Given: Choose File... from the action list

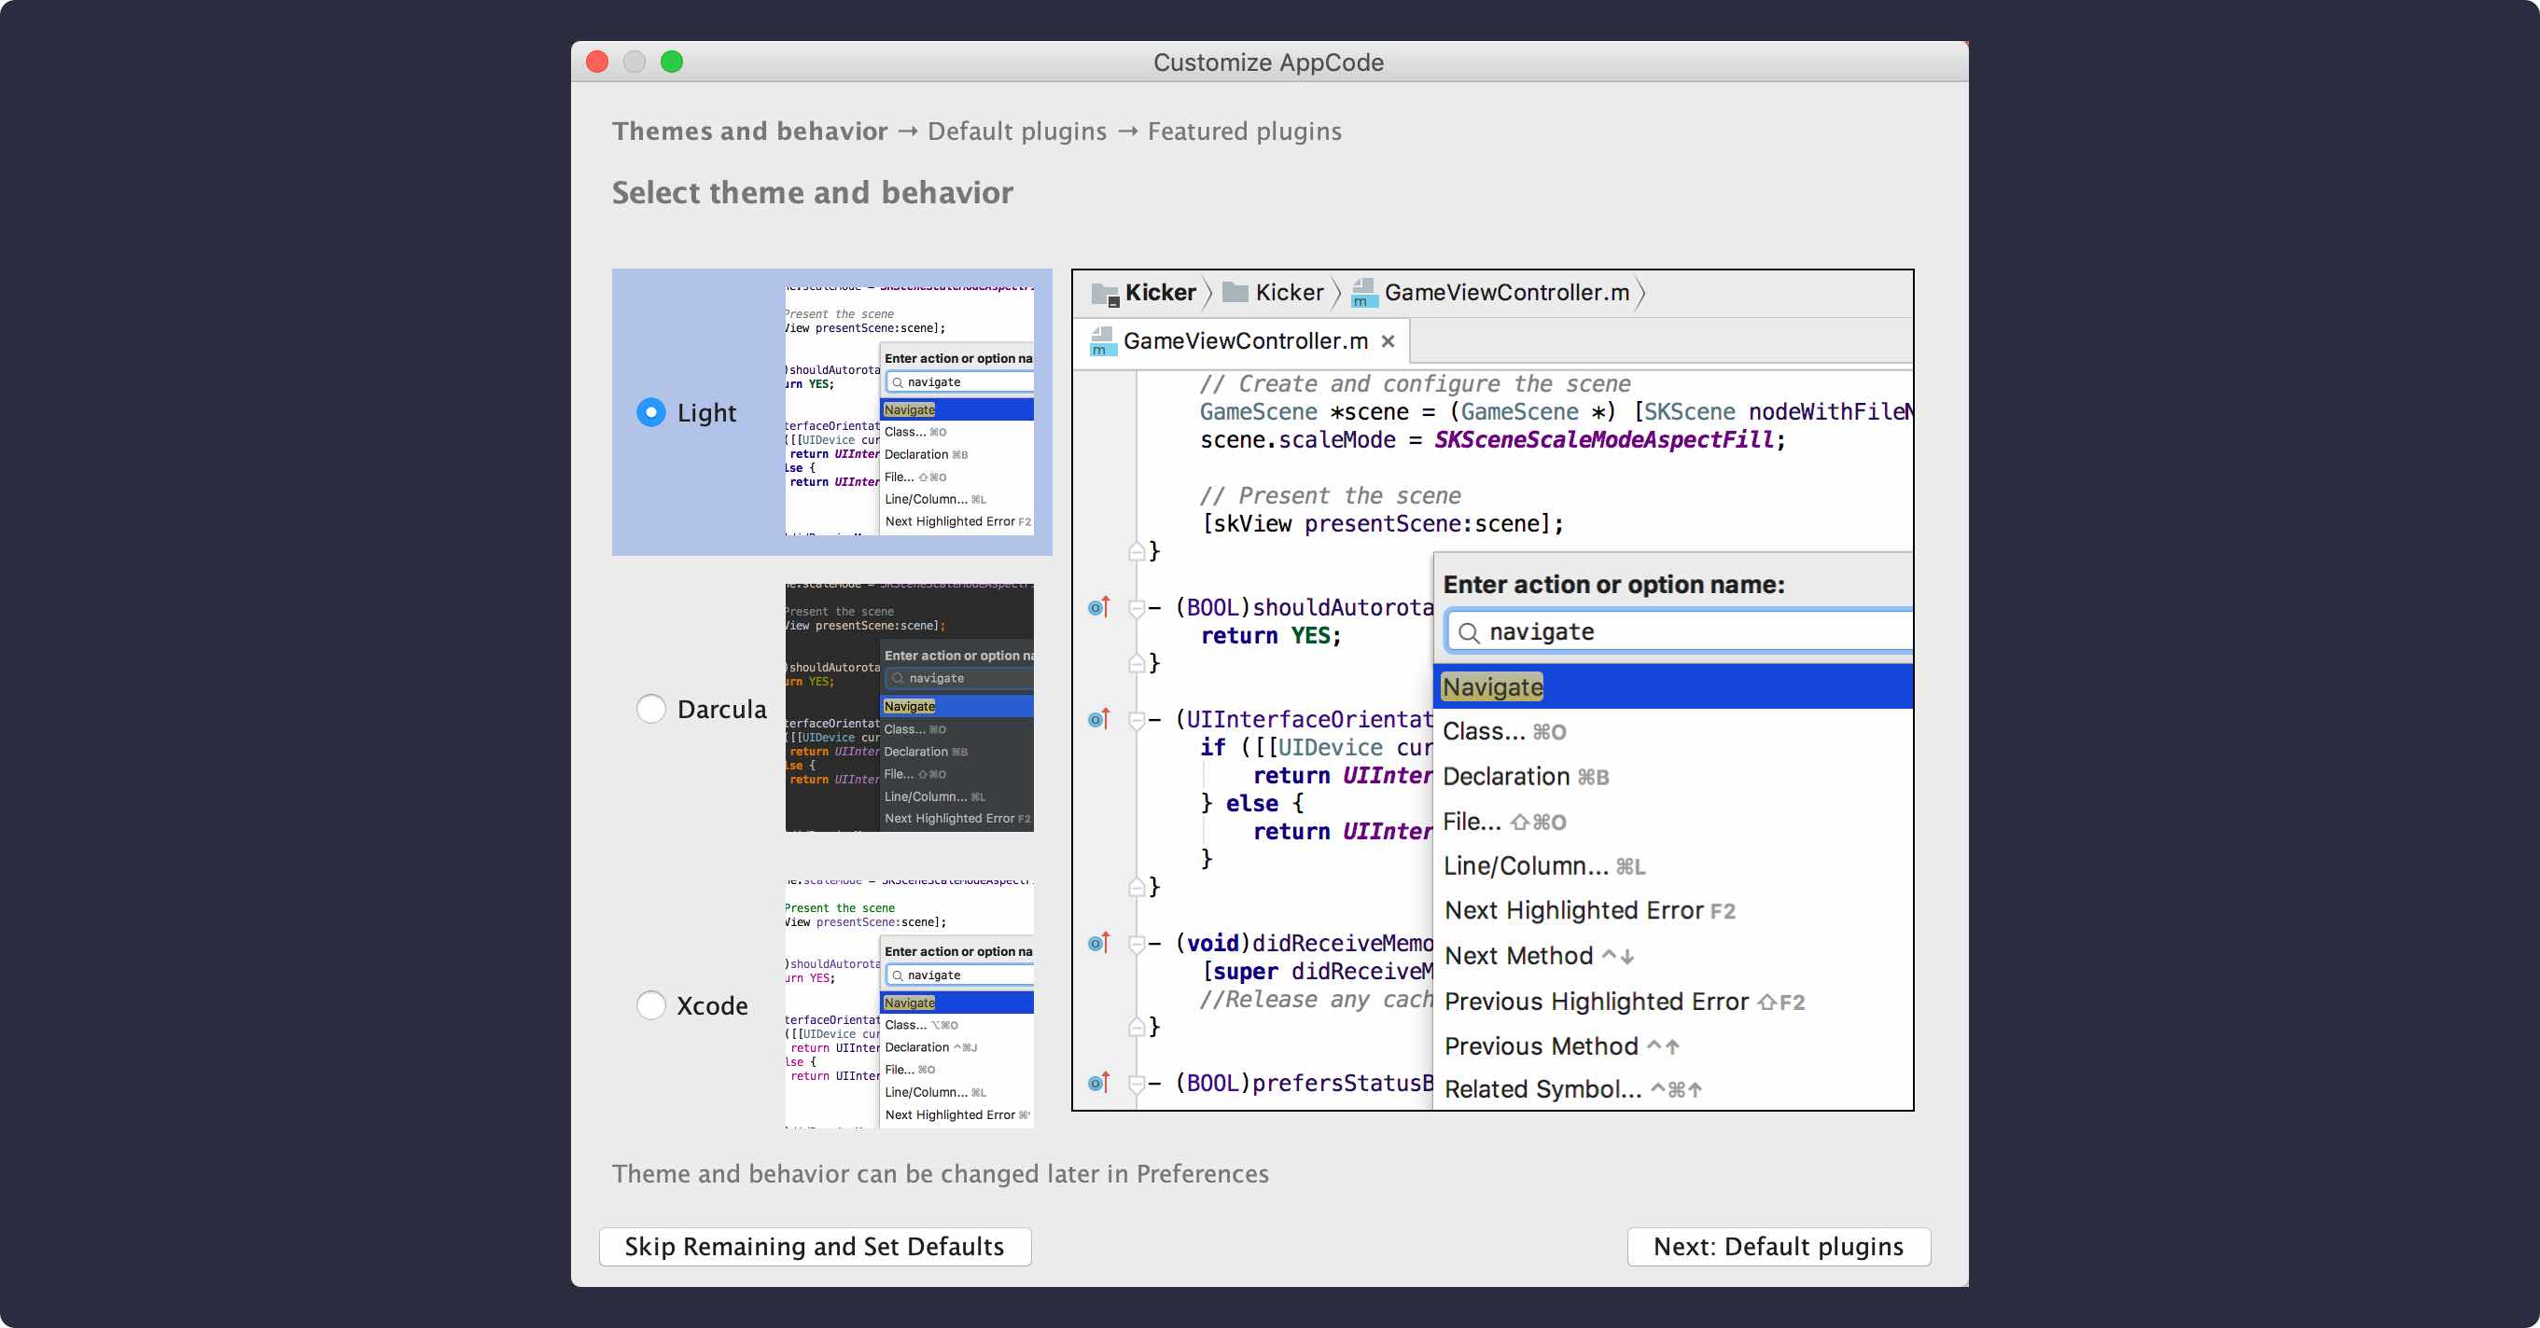Looking at the screenshot, I should click(x=1673, y=822).
